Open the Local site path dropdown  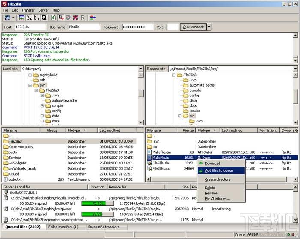click(x=141, y=69)
